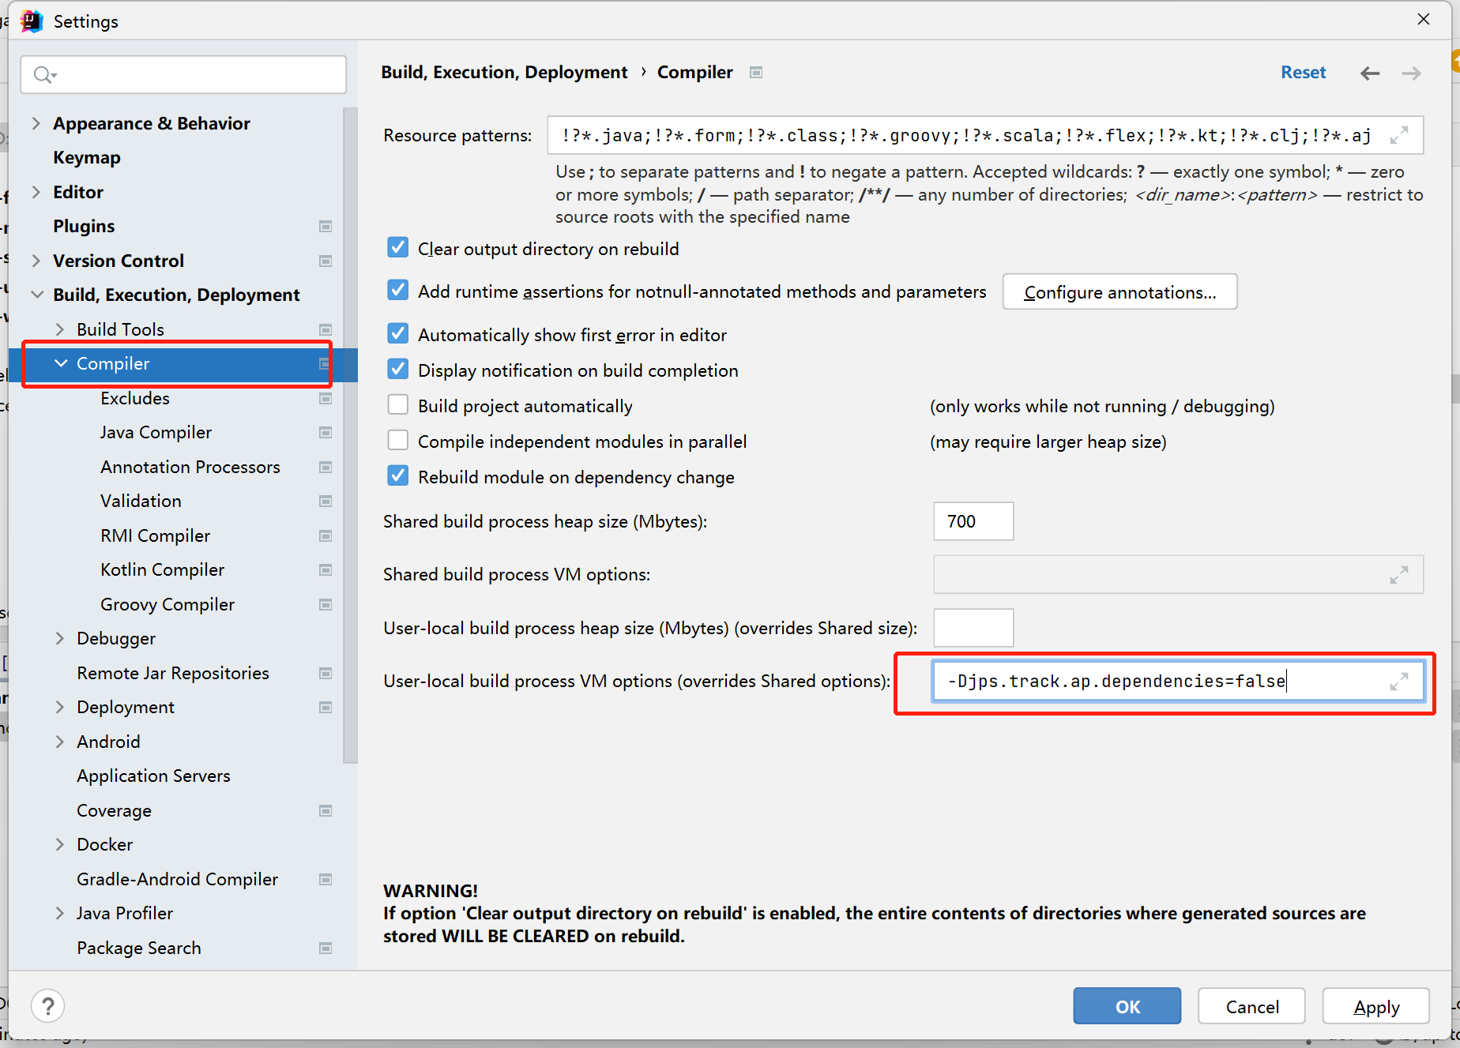This screenshot has height=1048, width=1460.
Task: Enable Compile independent modules in parallel
Action: tap(398, 441)
